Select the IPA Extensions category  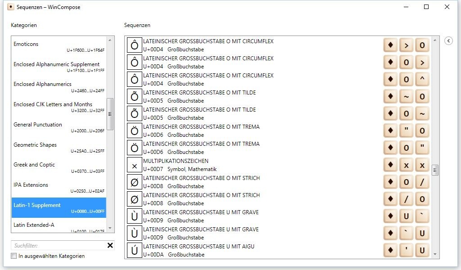point(59,188)
